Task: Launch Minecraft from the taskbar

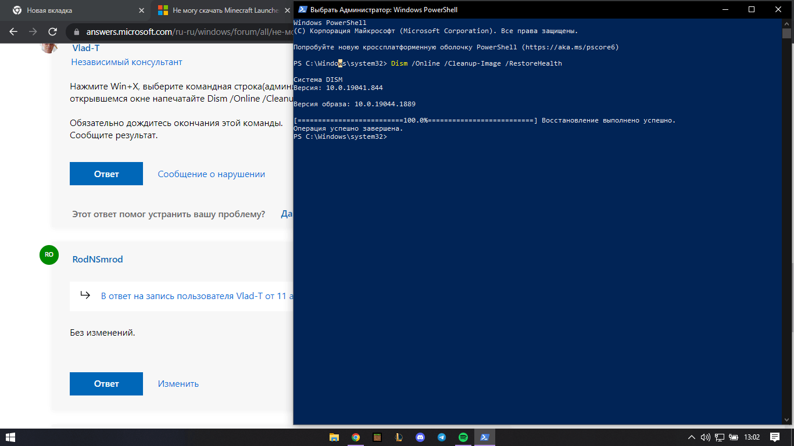Action: click(x=377, y=437)
